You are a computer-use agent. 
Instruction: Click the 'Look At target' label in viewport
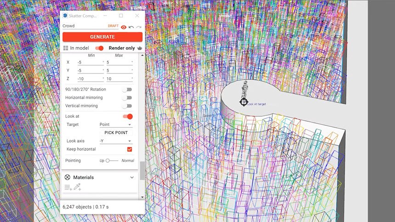coord(256,104)
